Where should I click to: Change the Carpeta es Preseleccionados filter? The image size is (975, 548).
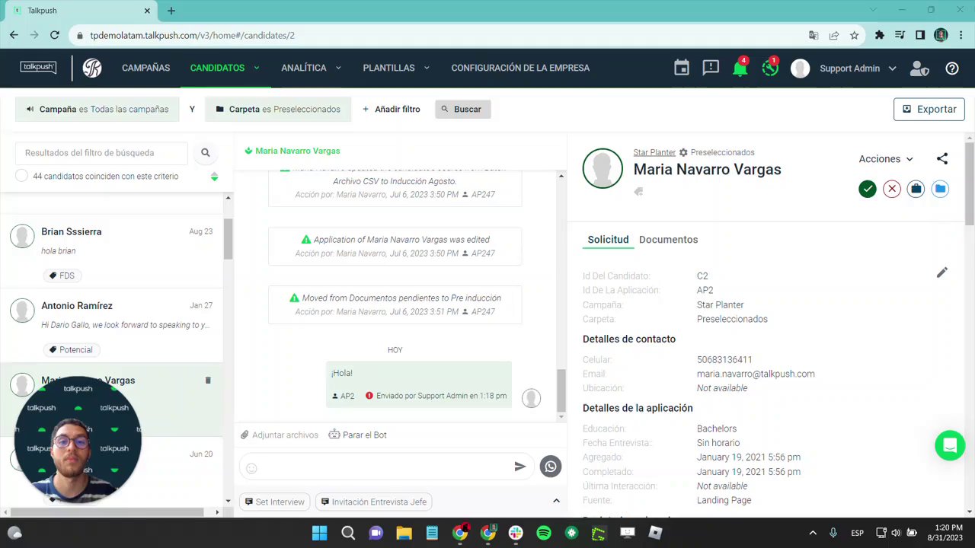click(278, 109)
